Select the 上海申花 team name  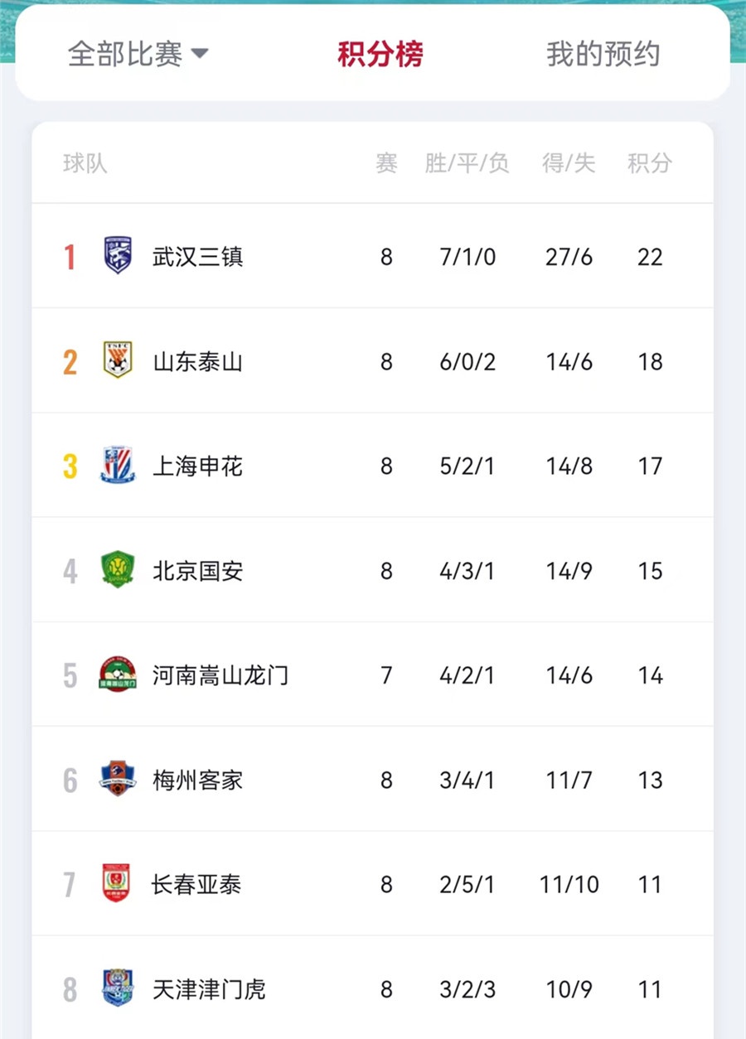pyautogui.click(x=197, y=466)
